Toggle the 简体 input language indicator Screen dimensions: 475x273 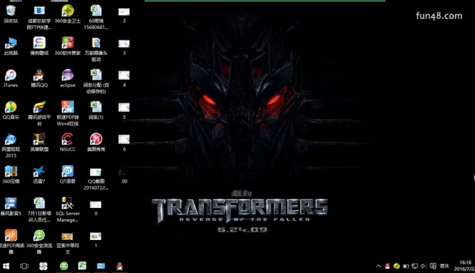(444, 266)
